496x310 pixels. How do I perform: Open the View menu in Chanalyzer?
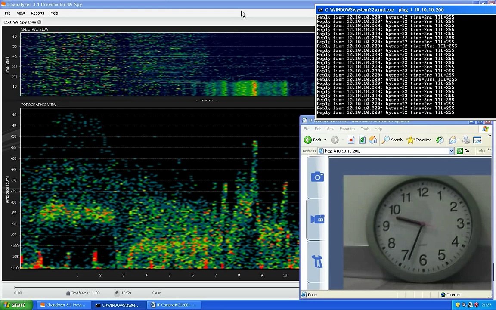pyautogui.click(x=21, y=13)
